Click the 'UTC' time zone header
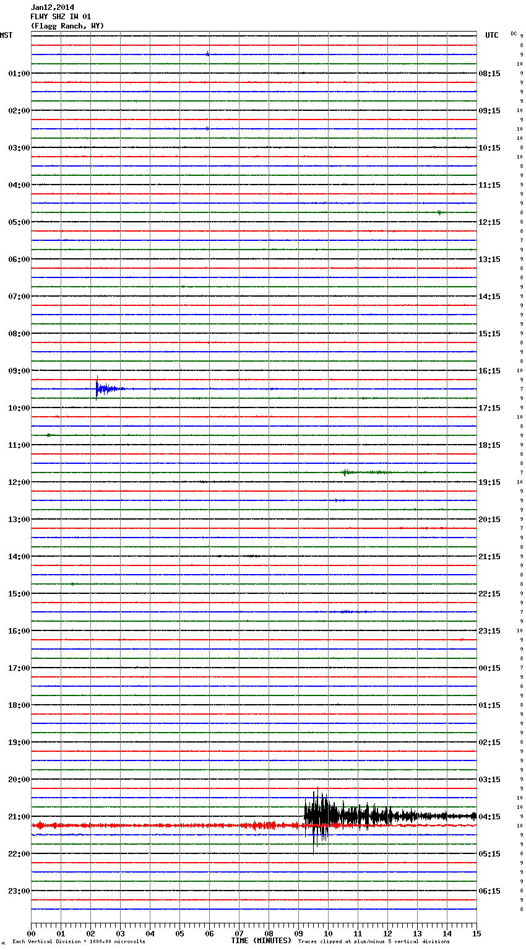This screenshot has height=950, width=526. click(x=492, y=35)
